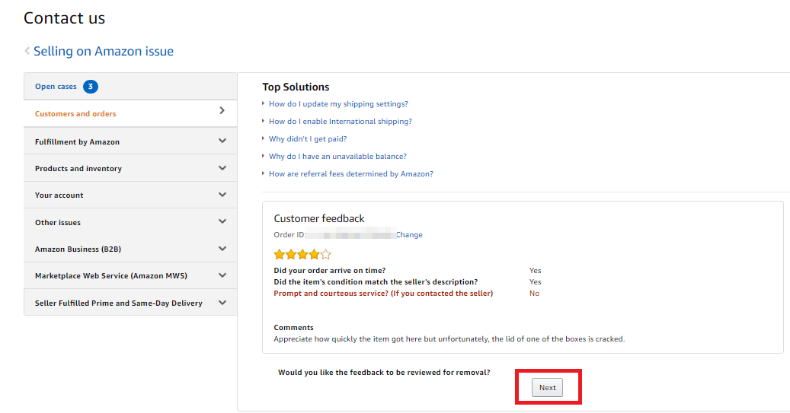The image size is (790, 413).
Task: Click triangle bullet beside unavailable balance link
Action: (264, 156)
